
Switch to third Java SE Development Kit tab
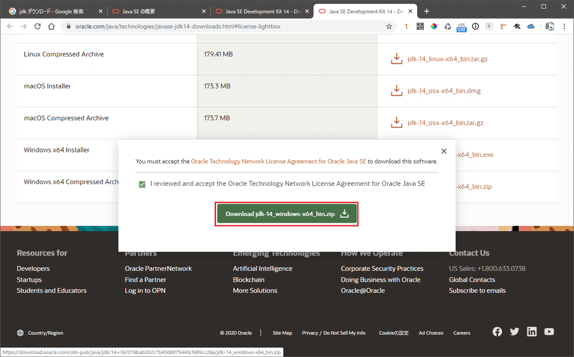click(x=261, y=11)
